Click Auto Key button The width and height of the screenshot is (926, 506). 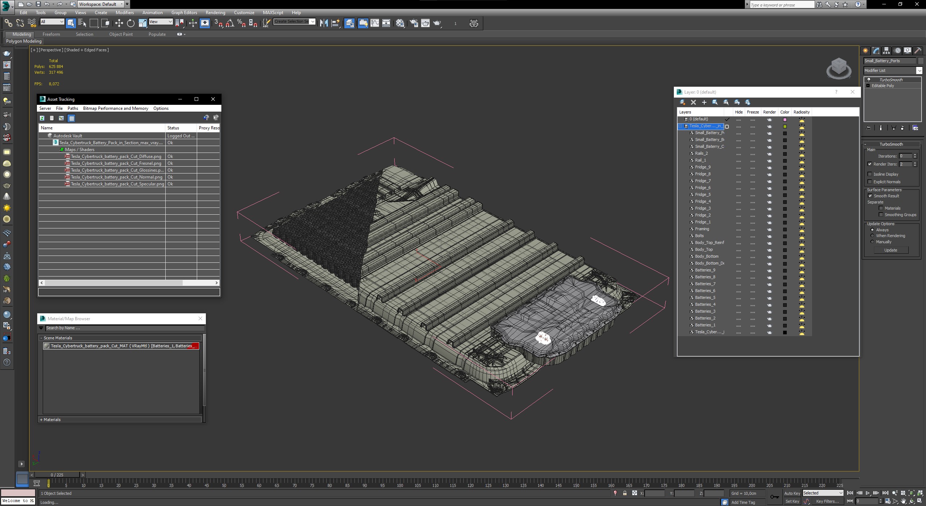[792, 493]
